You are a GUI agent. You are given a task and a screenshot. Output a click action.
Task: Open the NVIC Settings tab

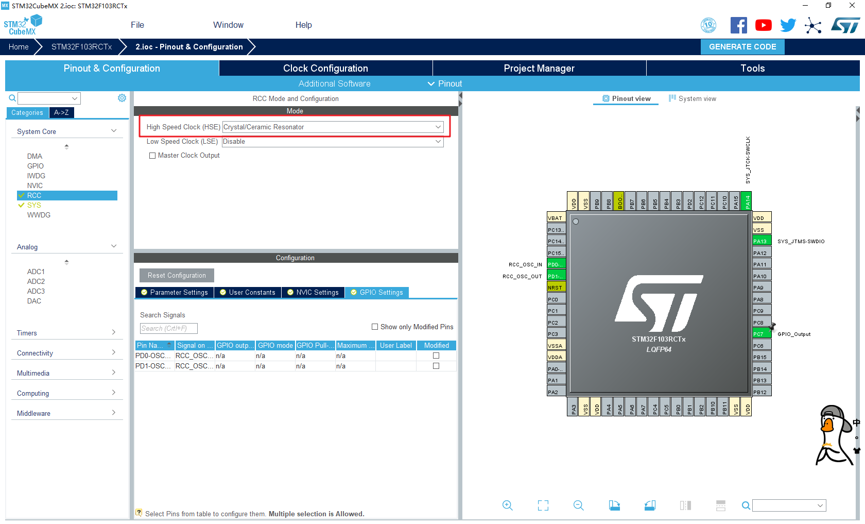click(x=313, y=292)
